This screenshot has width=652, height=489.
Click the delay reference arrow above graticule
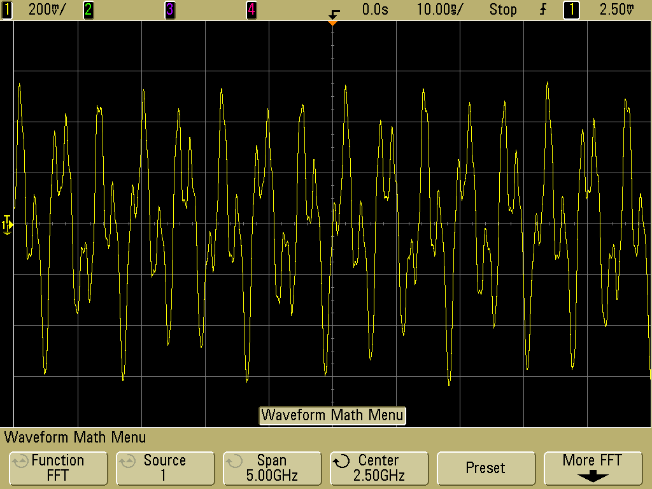334,12
